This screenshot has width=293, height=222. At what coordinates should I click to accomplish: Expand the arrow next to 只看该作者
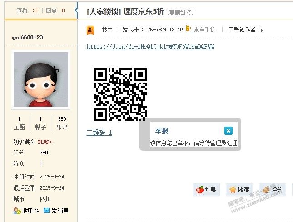[262, 30]
